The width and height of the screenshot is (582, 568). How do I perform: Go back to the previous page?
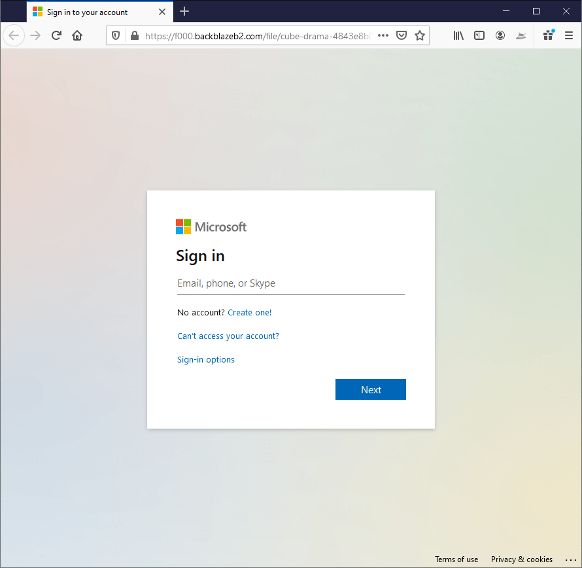pyautogui.click(x=14, y=35)
